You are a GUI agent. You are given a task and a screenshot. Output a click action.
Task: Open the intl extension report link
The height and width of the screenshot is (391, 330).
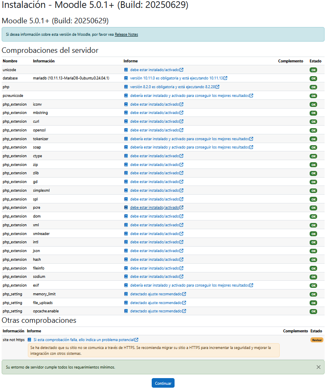click(155, 242)
